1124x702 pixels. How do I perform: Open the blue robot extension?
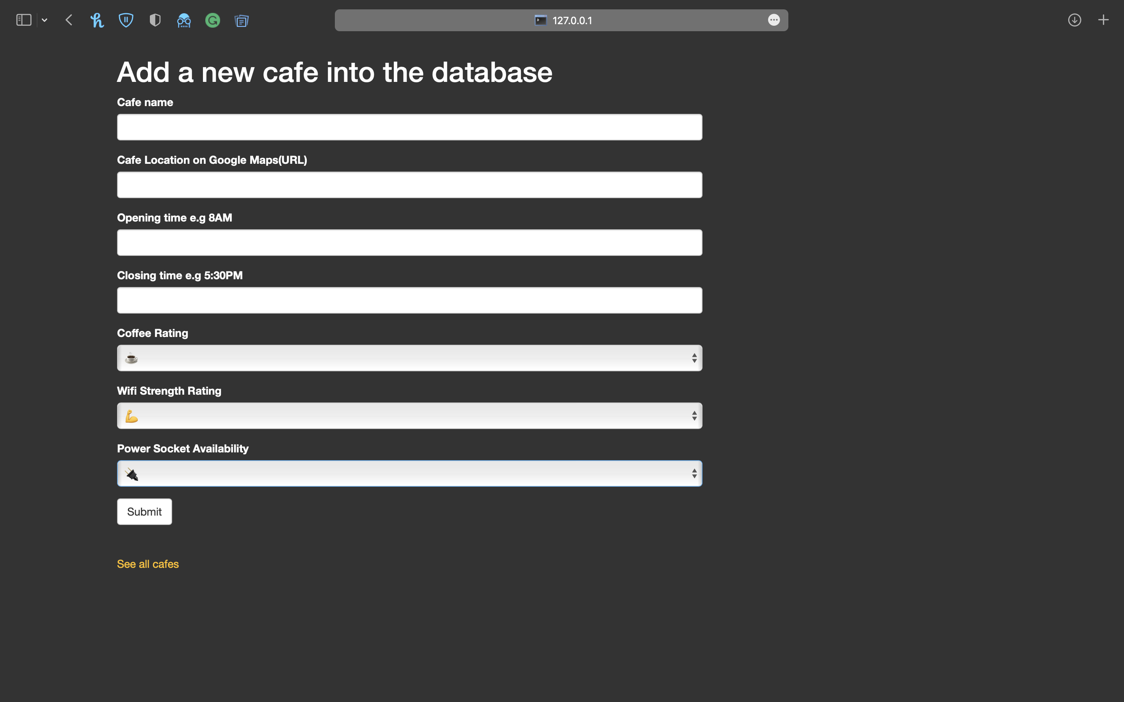pyautogui.click(x=183, y=20)
